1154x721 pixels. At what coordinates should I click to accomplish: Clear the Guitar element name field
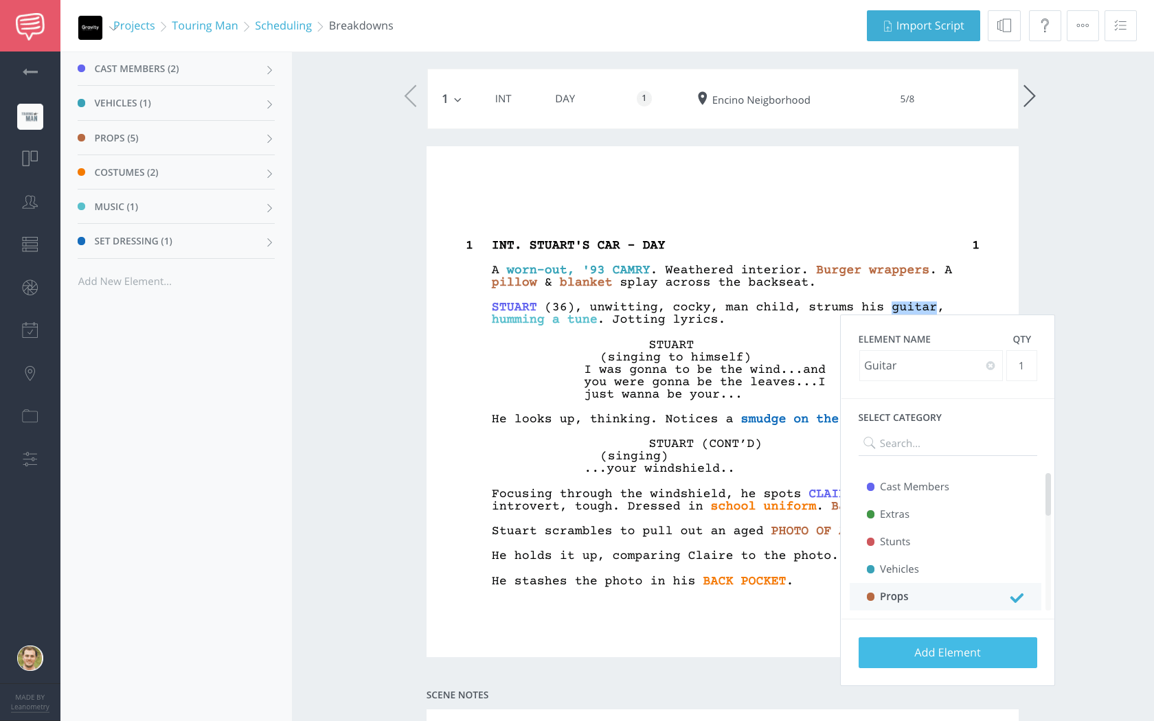pos(991,366)
